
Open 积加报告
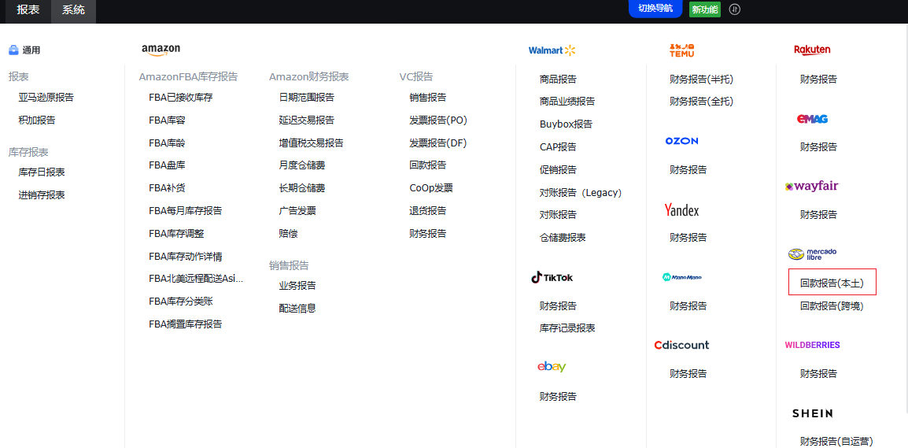point(37,120)
